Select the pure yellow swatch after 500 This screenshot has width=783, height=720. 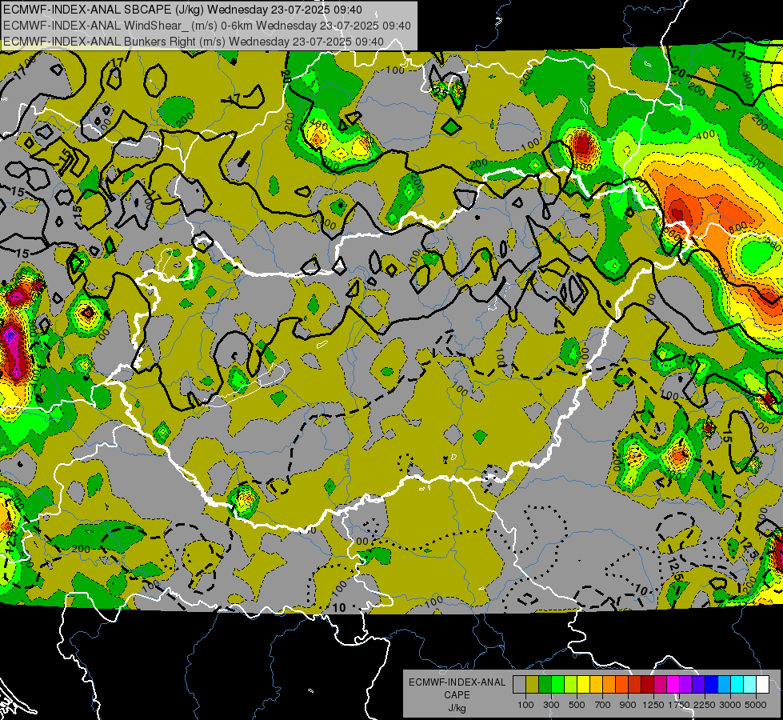click(584, 684)
